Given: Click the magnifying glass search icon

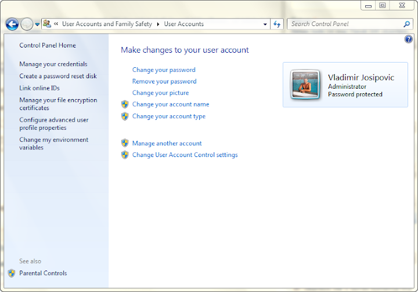Looking at the screenshot, I should click(407, 24).
